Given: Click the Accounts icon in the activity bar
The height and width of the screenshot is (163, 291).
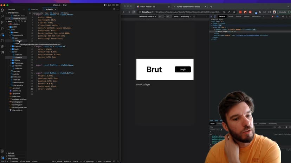Looking at the screenshot, I should 2,151.
